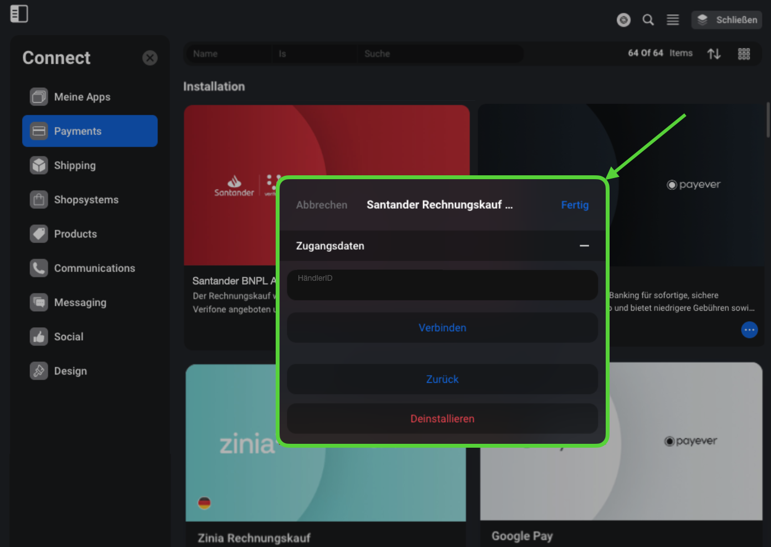Focus the Suche search field
The width and height of the screenshot is (771, 547).
[x=440, y=54]
